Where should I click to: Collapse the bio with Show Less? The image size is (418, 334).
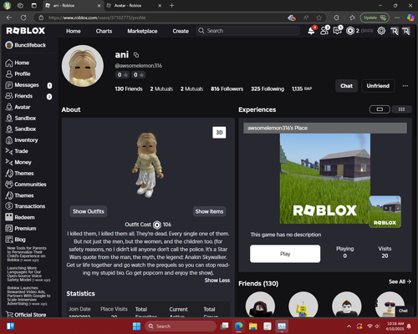(x=217, y=281)
